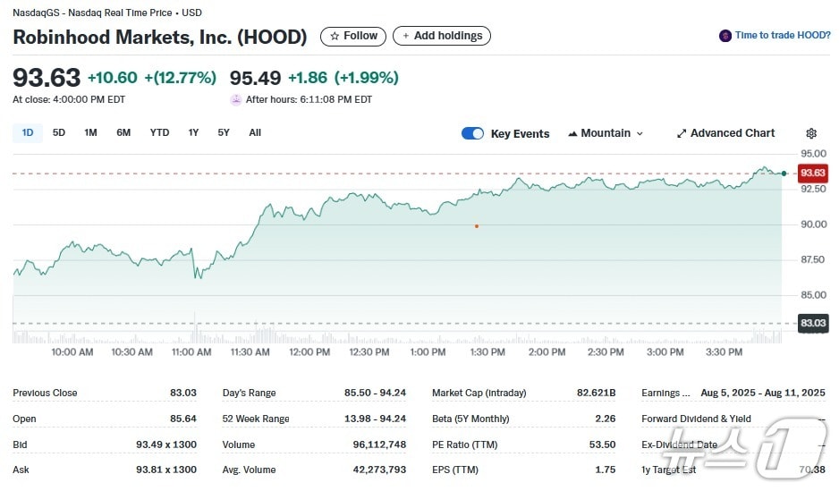
Task: Show the 6M chart range
Action: pyautogui.click(x=123, y=132)
